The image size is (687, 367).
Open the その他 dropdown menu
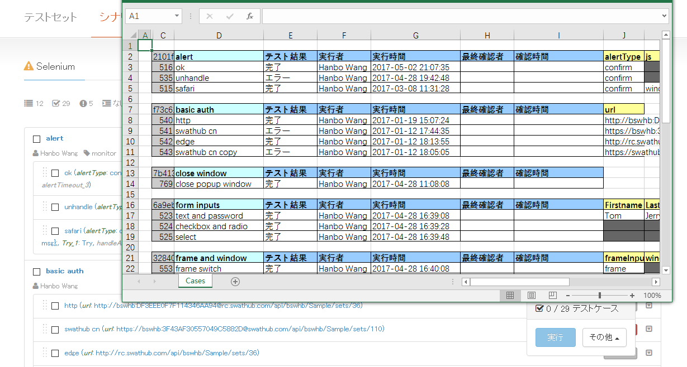(604, 337)
